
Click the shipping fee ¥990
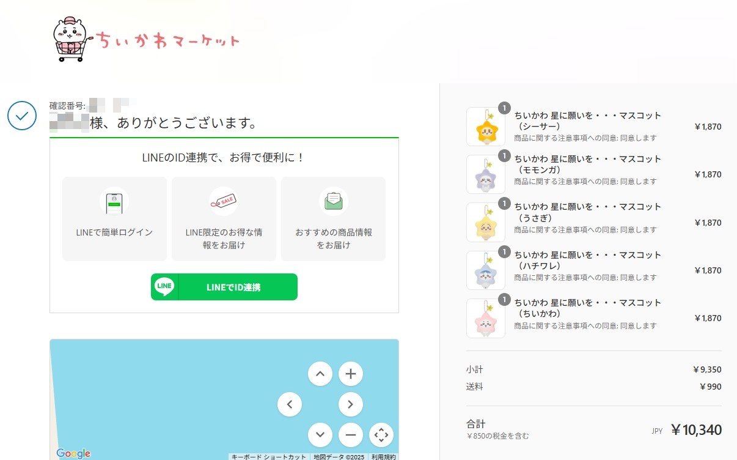click(x=710, y=387)
